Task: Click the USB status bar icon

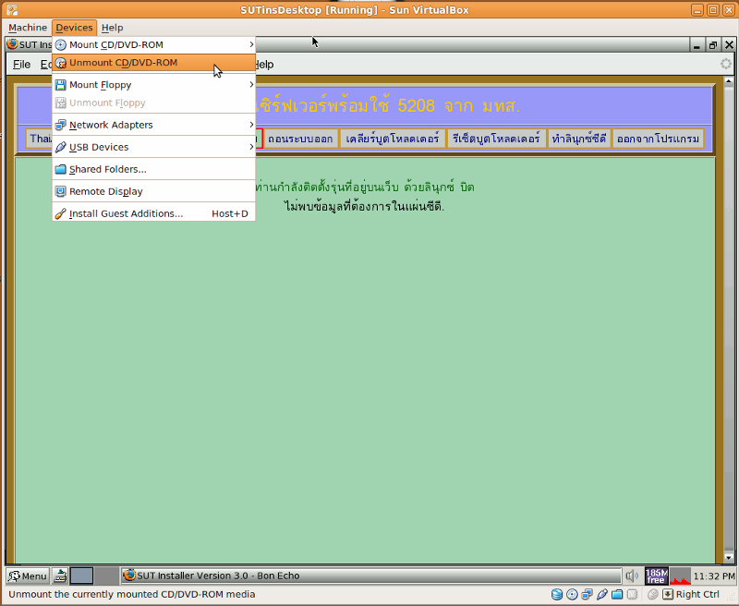Action: click(x=602, y=595)
